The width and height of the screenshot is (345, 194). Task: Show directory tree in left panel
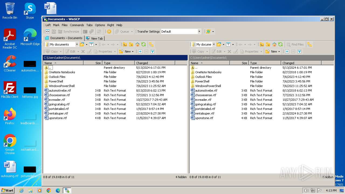151,44
